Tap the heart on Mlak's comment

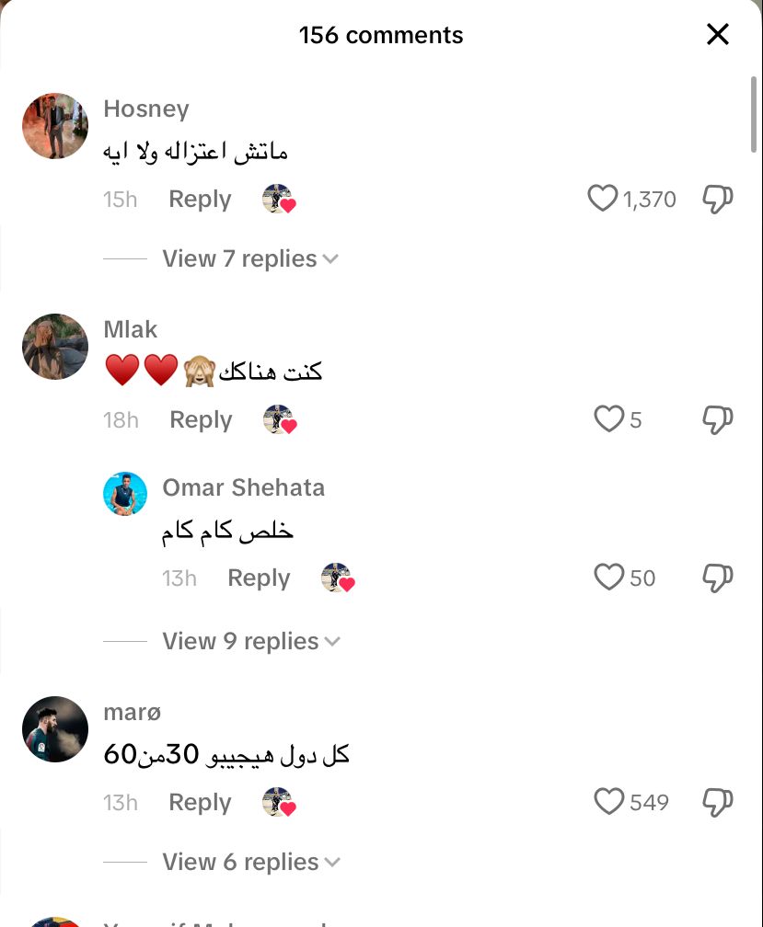coord(608,419)
